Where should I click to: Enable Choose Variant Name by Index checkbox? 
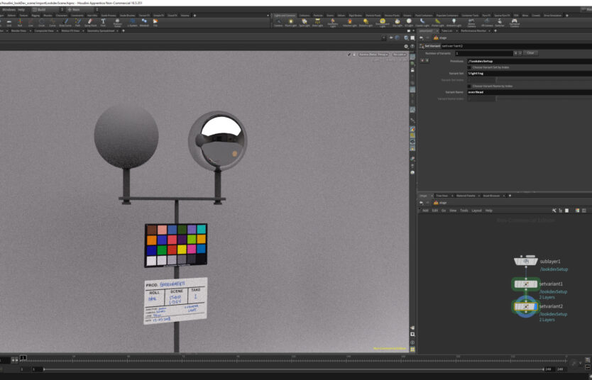pos(468,86)
